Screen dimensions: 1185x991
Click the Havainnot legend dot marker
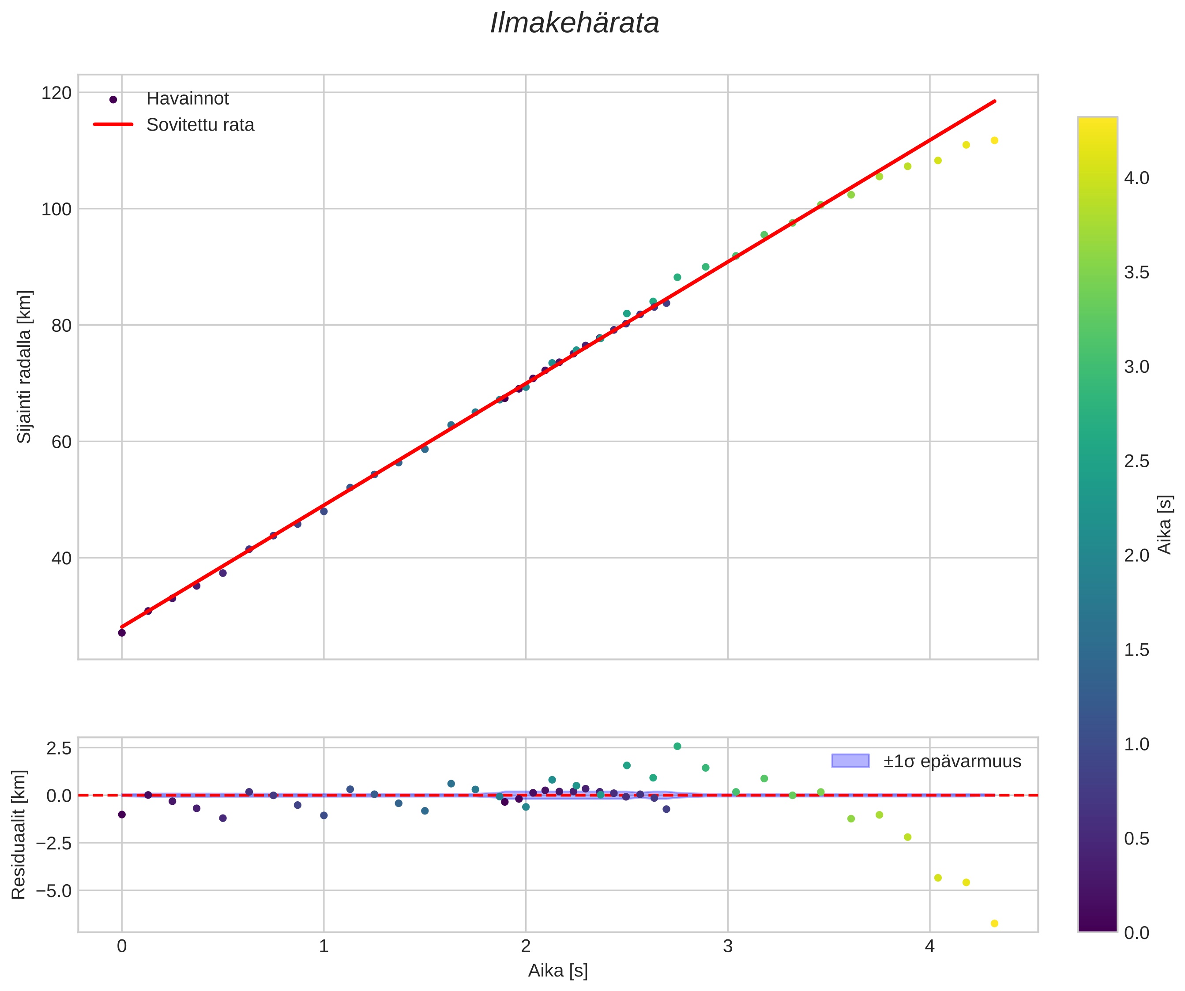(x=113, y=99)
